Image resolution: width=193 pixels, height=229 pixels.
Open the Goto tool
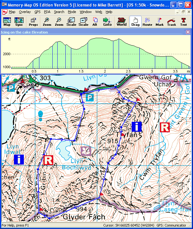pyautogui.click(x=107, y=22)
